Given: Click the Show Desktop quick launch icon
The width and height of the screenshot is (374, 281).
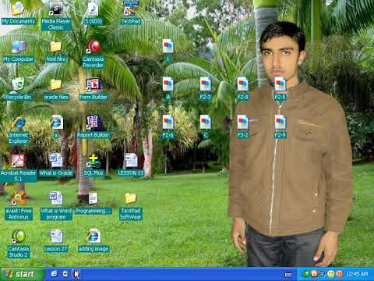Looking at the screenshot, I should point(54,274).
